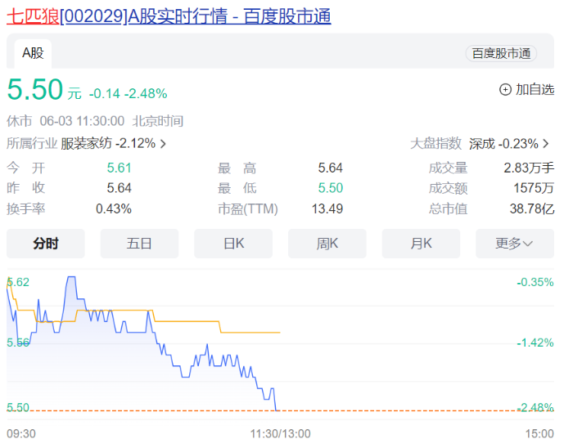Click the 15:00 time axis label
The height and width of the screenshot is (439, 573).
539,433
